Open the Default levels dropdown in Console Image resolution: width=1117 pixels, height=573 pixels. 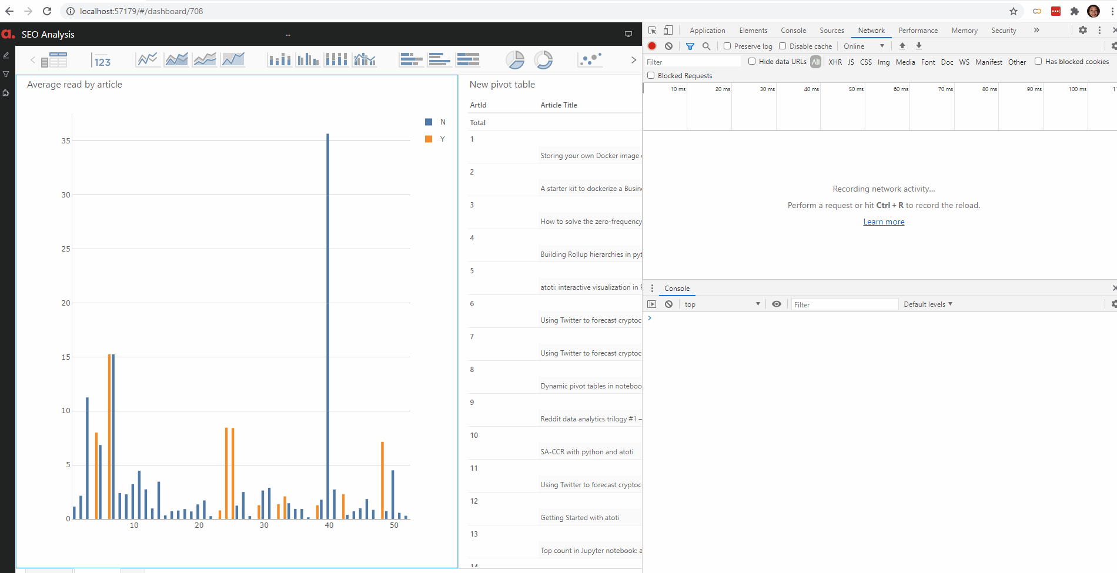pyautogui.click(x=928, y=304)
